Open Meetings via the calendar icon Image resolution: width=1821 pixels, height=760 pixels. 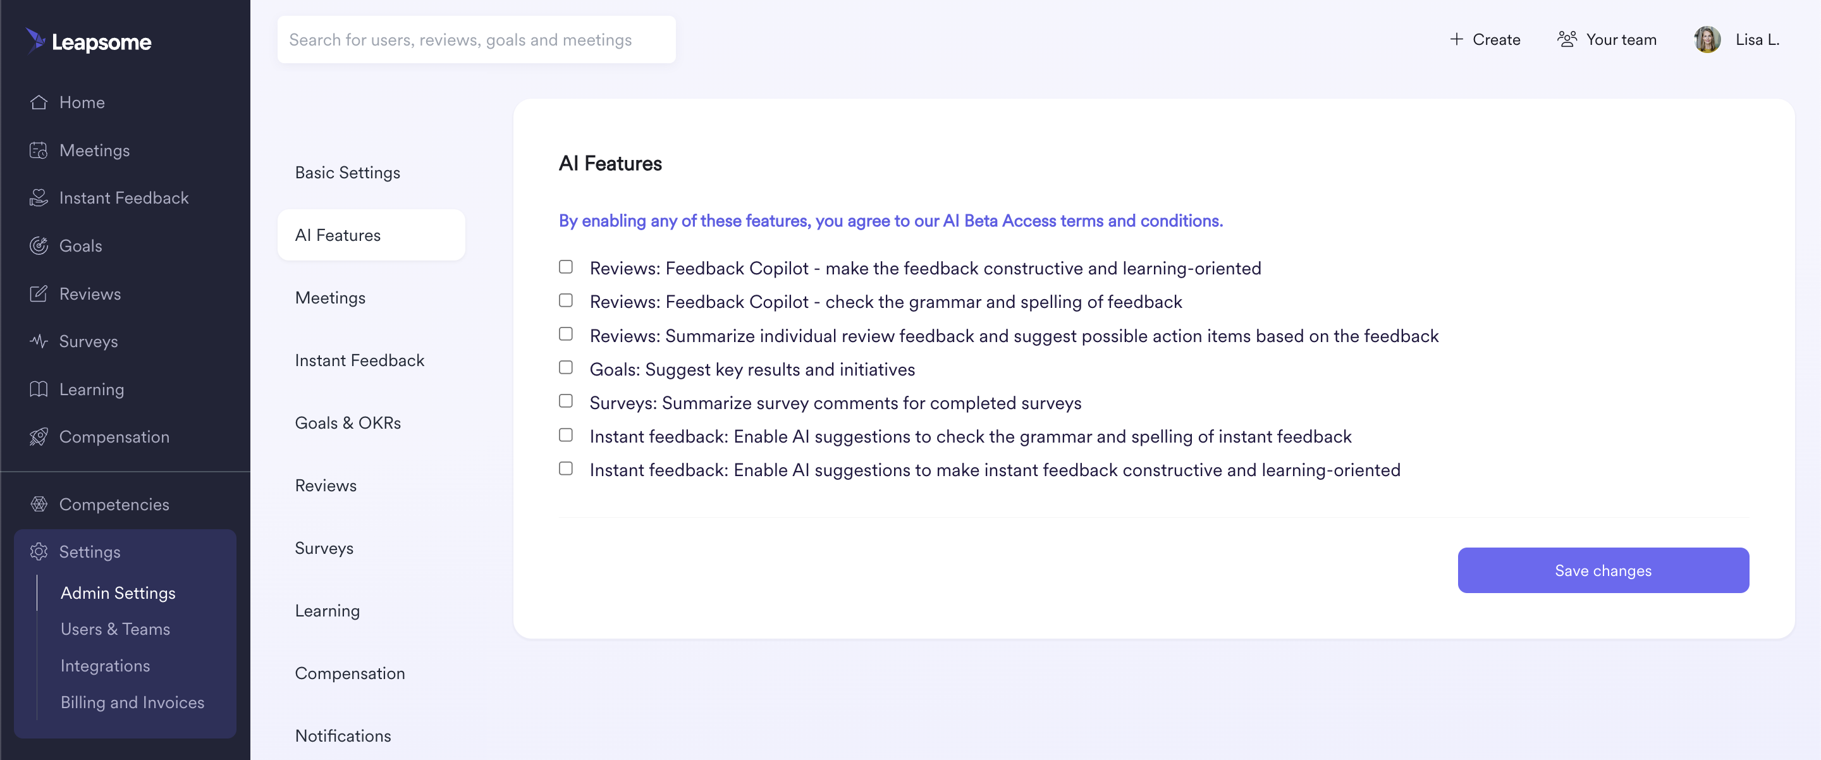click(x=39, y=150)
